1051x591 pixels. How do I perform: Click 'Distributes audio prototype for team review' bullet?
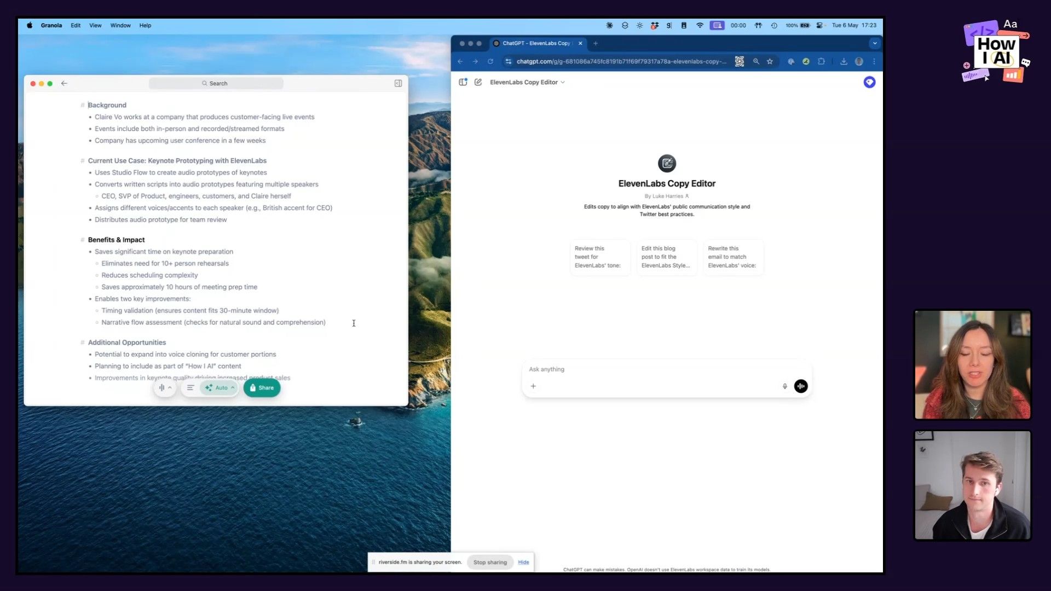160,219
